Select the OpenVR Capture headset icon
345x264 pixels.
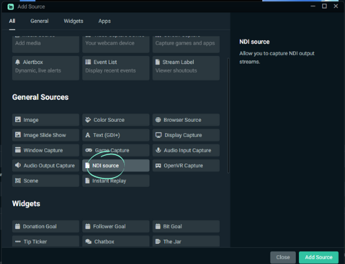point(158,165)
